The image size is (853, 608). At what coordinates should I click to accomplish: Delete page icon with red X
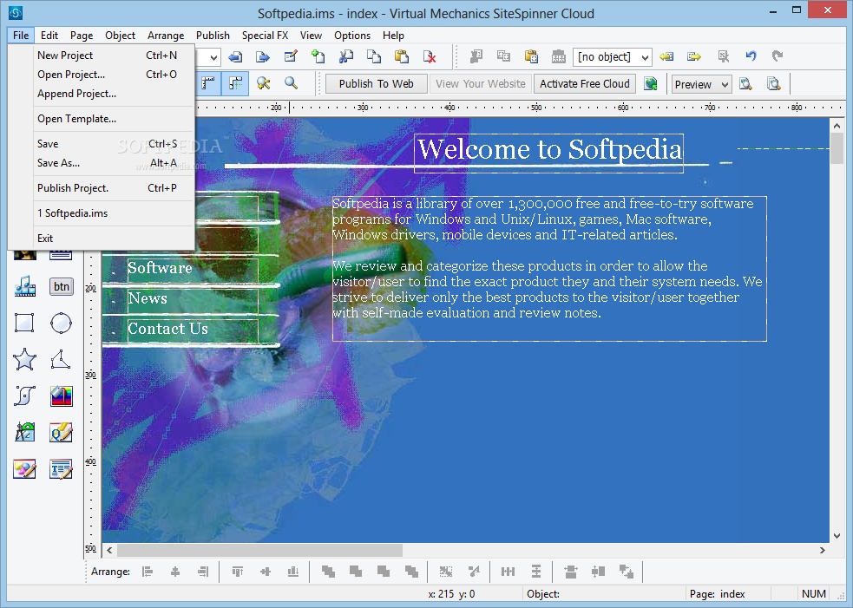[430, 56]
